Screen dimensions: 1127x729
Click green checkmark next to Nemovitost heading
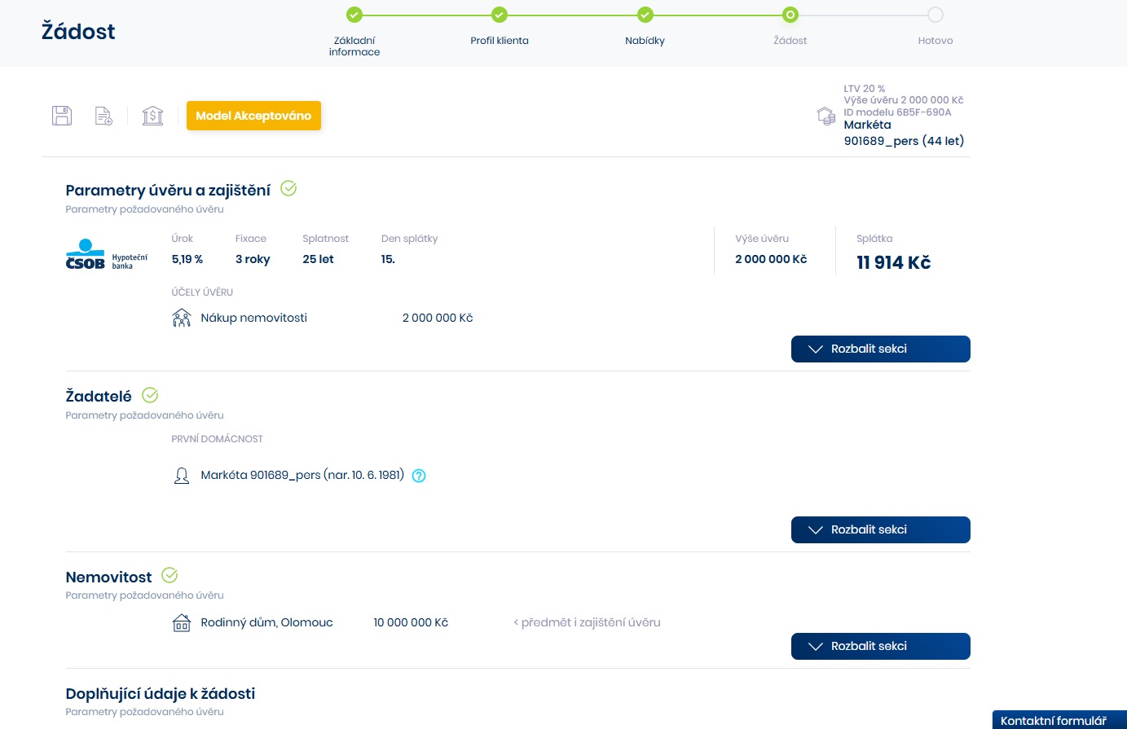(x=169, y=576)
